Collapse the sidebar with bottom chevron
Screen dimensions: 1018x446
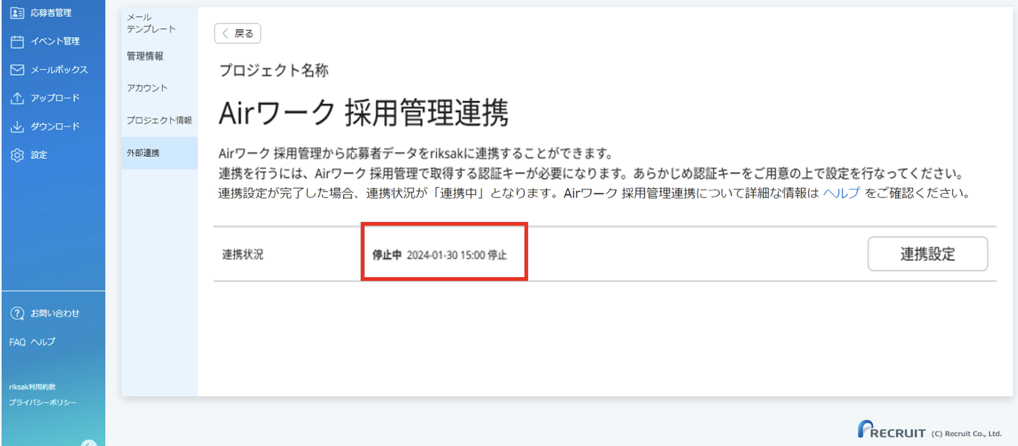89,442
